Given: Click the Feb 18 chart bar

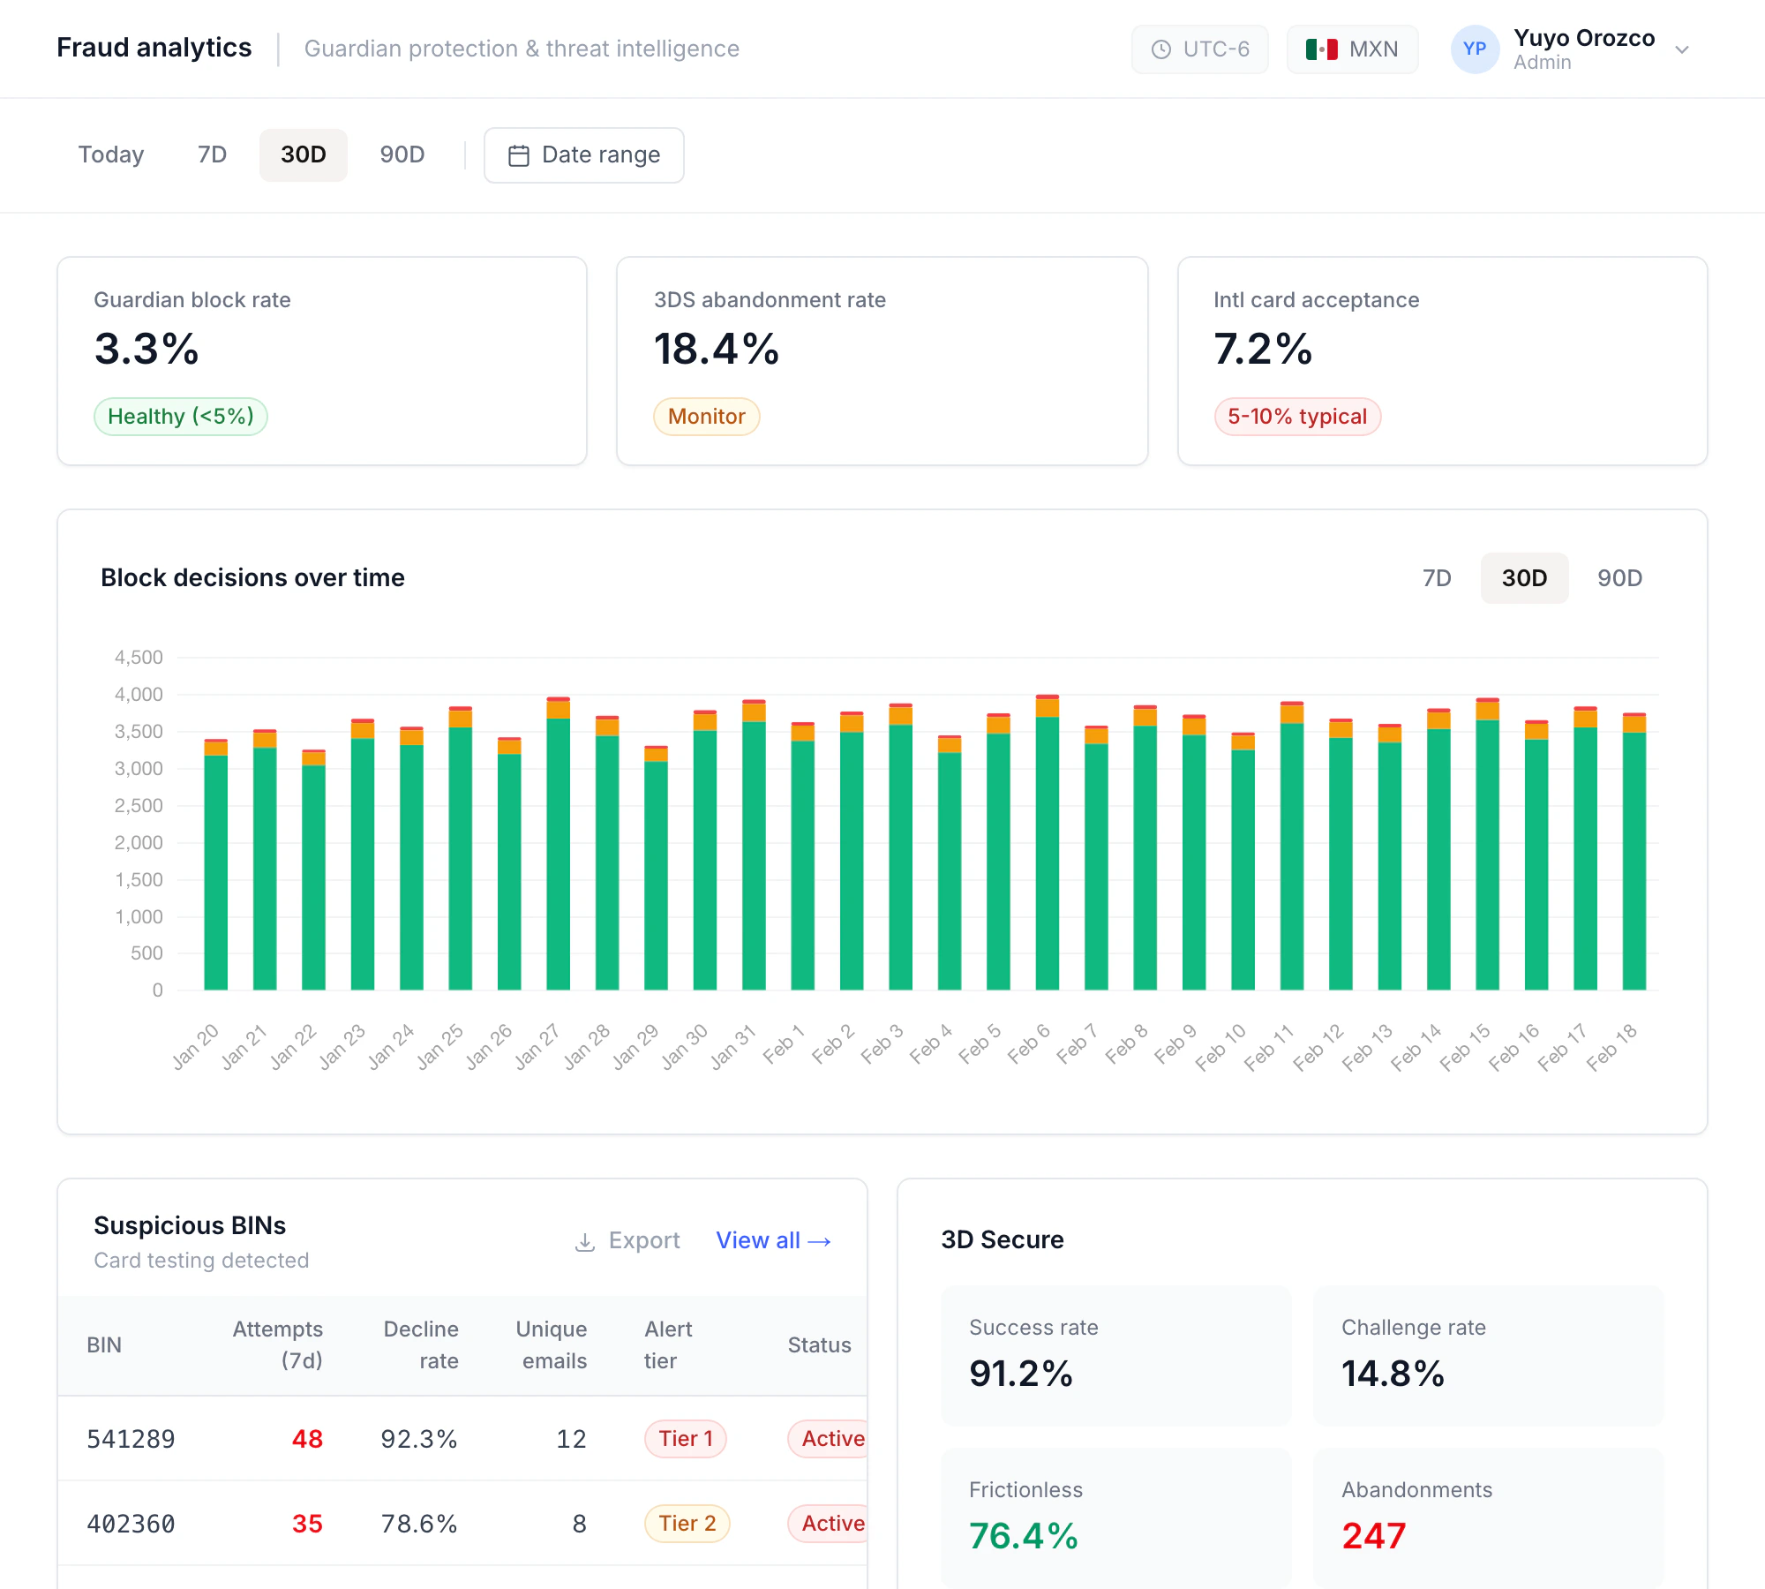Looking at the screenshot, I should (x=1634, y=852).
